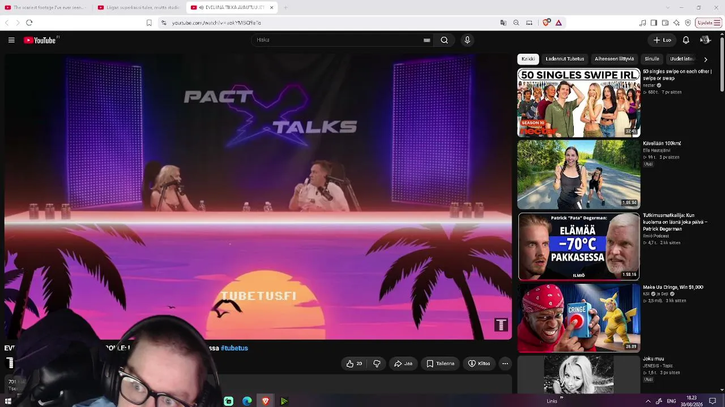Open the media playlist music note icon

(x=642, y=23)
